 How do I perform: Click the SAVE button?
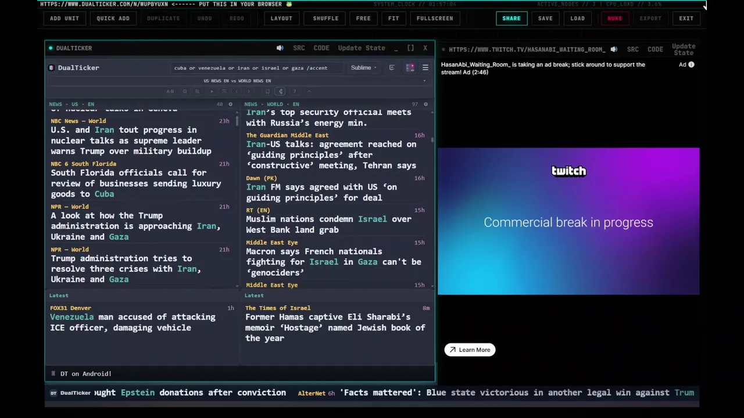tap(545, 18)
